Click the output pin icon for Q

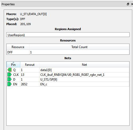click(x=9, y=70)
